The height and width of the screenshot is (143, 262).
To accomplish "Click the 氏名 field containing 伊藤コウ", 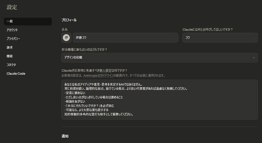I will (x=125, y=38).
